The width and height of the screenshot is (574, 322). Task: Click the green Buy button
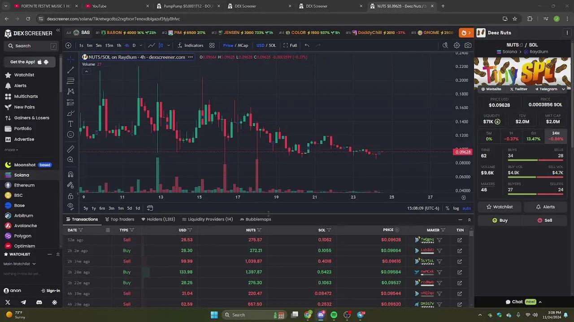(x=500, y=220)
